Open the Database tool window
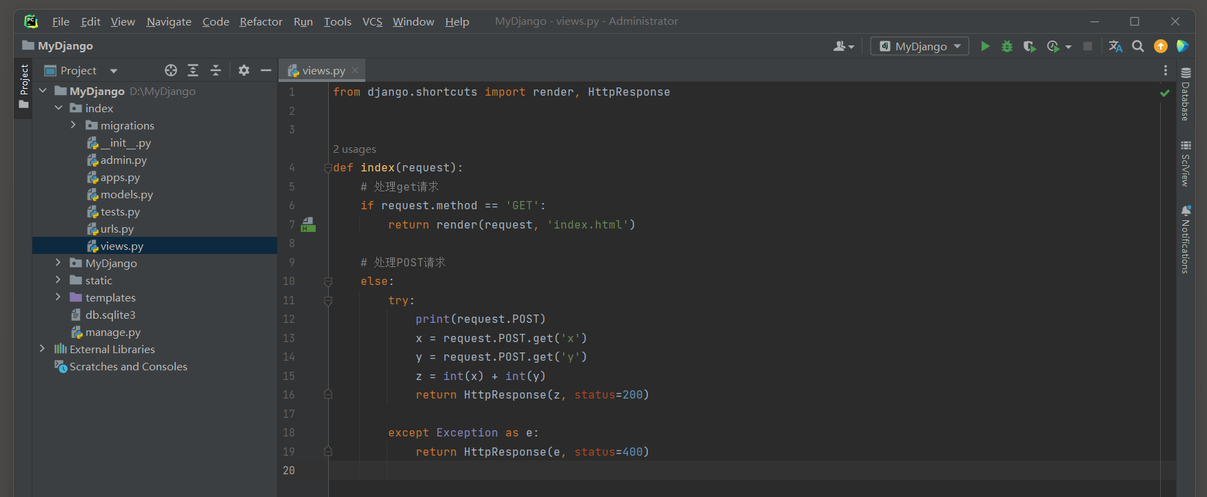This screenshot has width=1207, height=497. point(1186,94)
